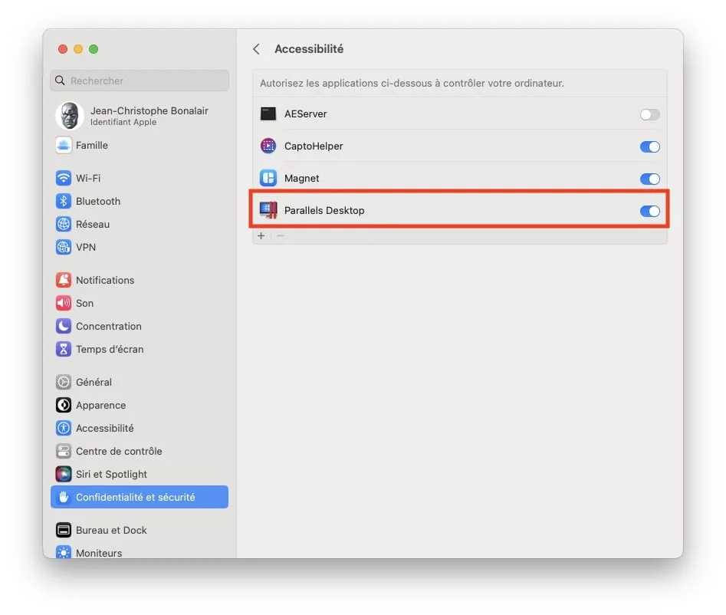The width and height of the screenshot is (726, 615).
Task: Open the Bureau et Dock label
Action: coord(111,530)
